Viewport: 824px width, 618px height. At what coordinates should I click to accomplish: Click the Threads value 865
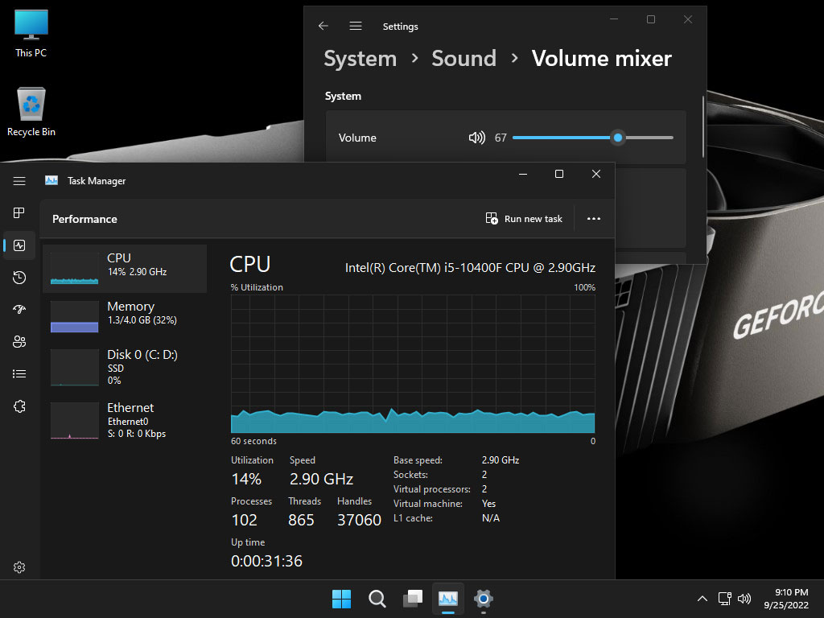301,521
